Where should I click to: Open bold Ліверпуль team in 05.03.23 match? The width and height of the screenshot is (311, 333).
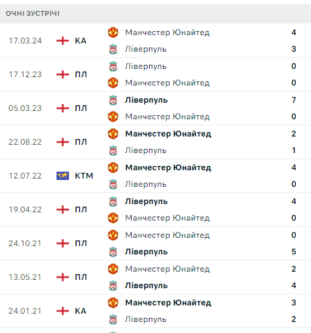146,100
